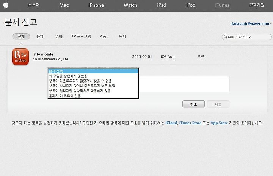This screenshot has height=176, width=273.
Task: Click the 문제 신고 page heading
Action: (20, 22)
